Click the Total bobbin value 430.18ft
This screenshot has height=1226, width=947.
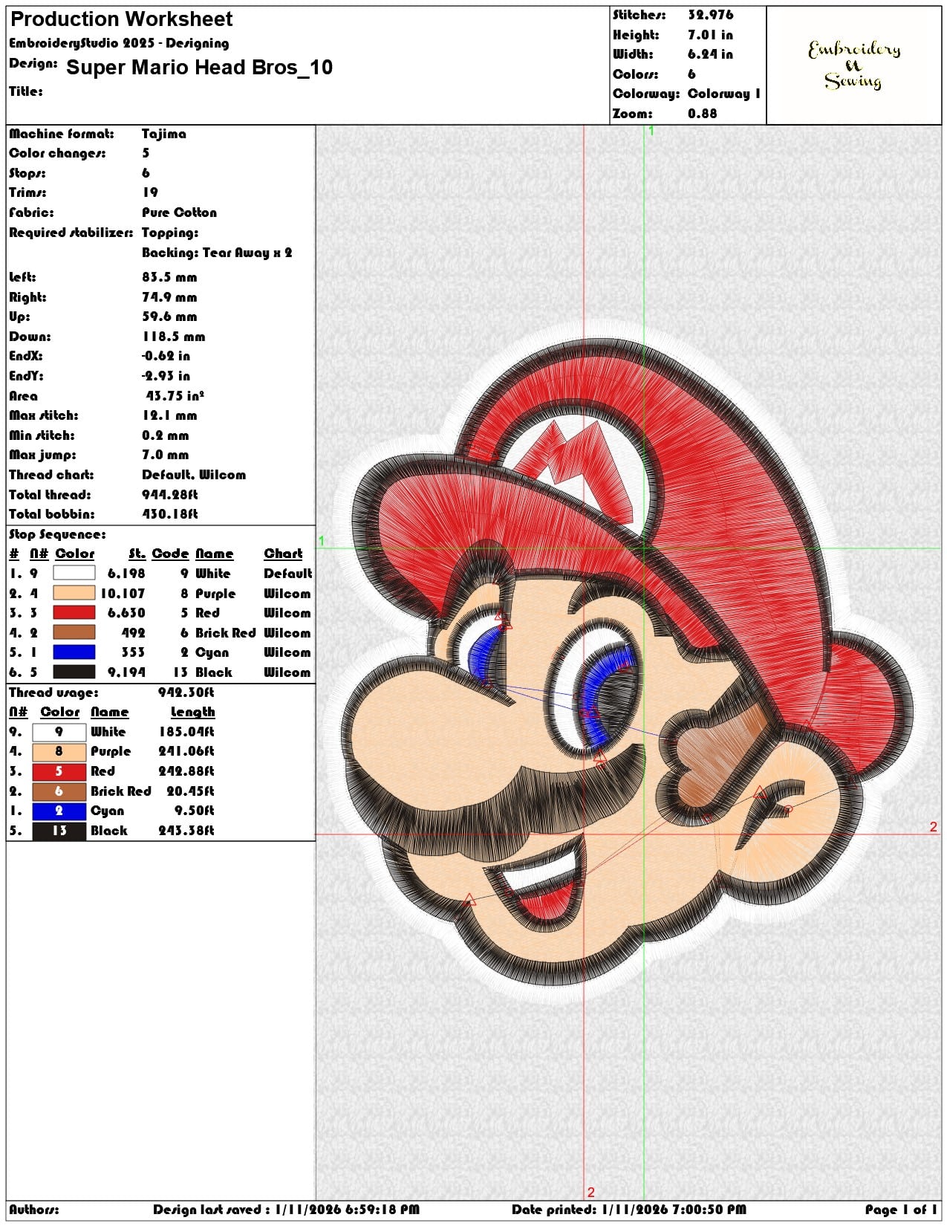click(x=170, y=514)
